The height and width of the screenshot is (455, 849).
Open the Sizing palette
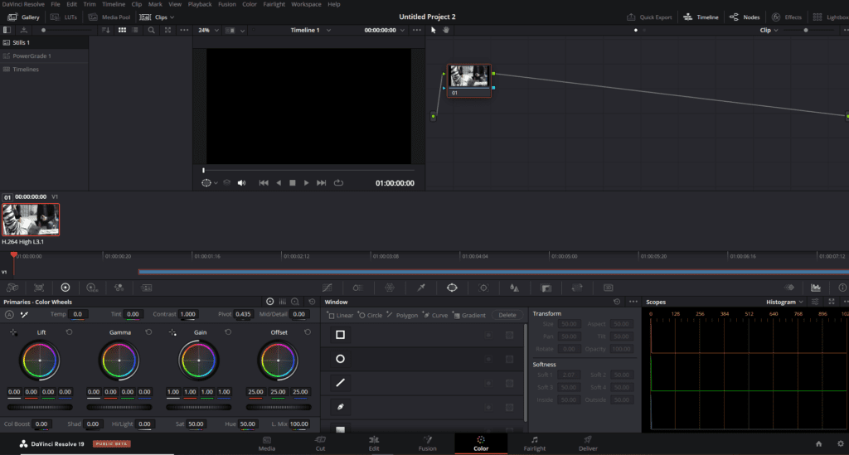[x=577, y=288]
